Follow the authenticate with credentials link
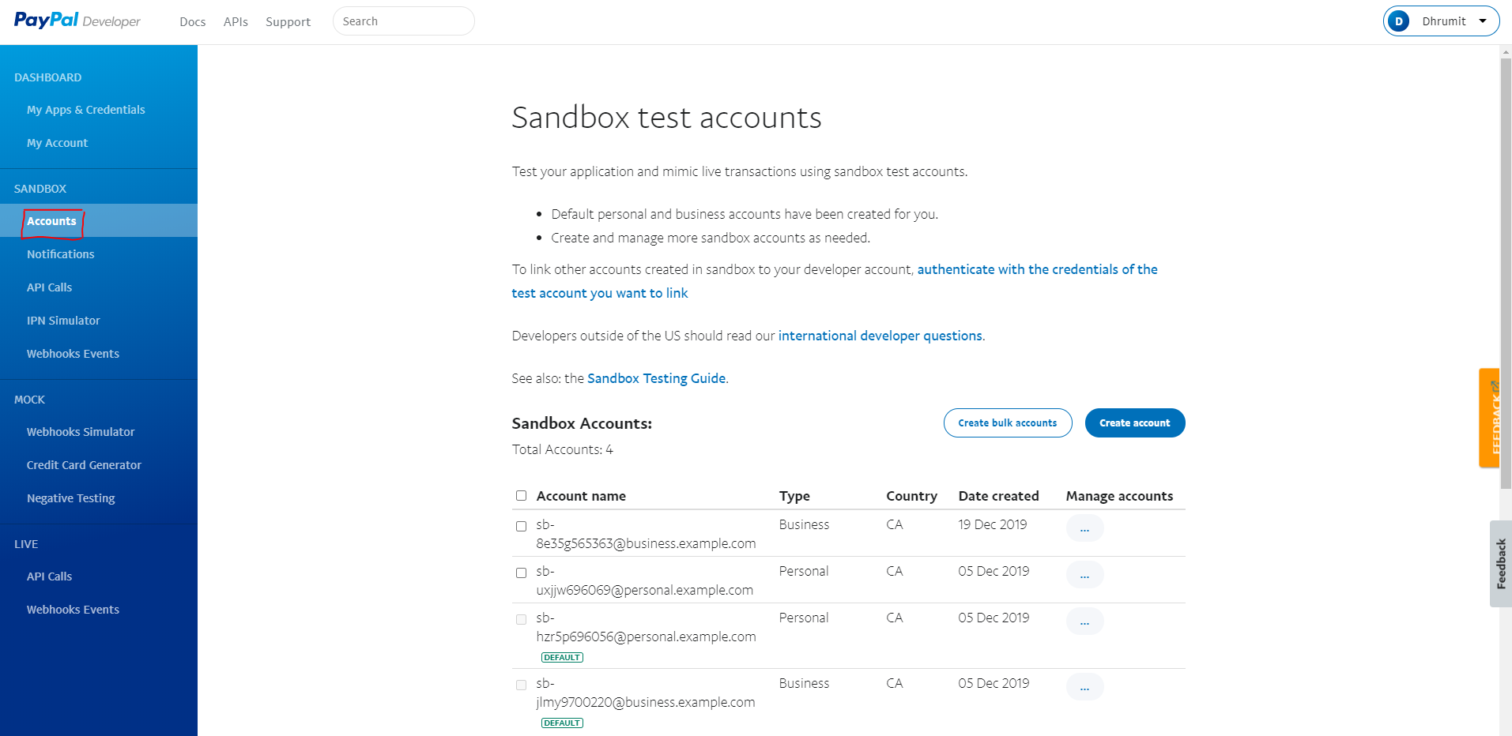This screenshot has height=736, width=1512. 1037,269
